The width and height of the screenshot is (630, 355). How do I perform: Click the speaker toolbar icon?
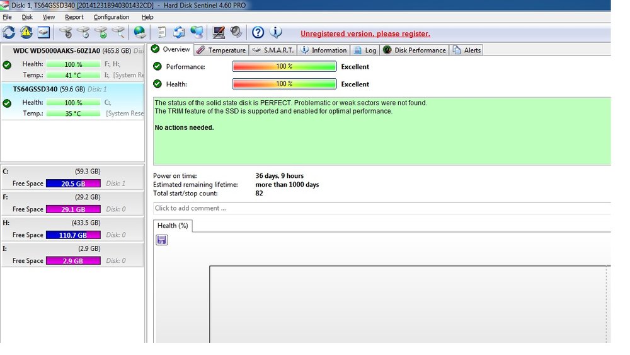[x=236, y=32]
